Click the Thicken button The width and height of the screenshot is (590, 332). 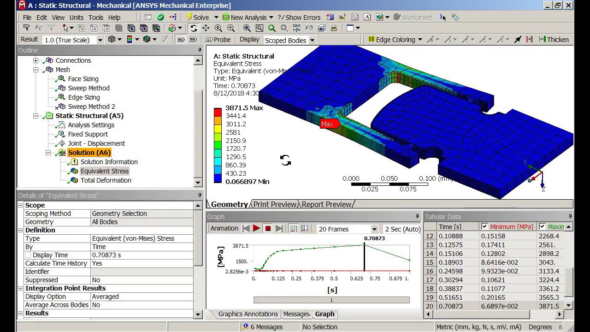554,40
